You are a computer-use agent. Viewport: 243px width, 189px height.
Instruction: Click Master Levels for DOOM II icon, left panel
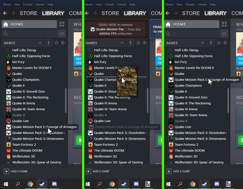8,68
